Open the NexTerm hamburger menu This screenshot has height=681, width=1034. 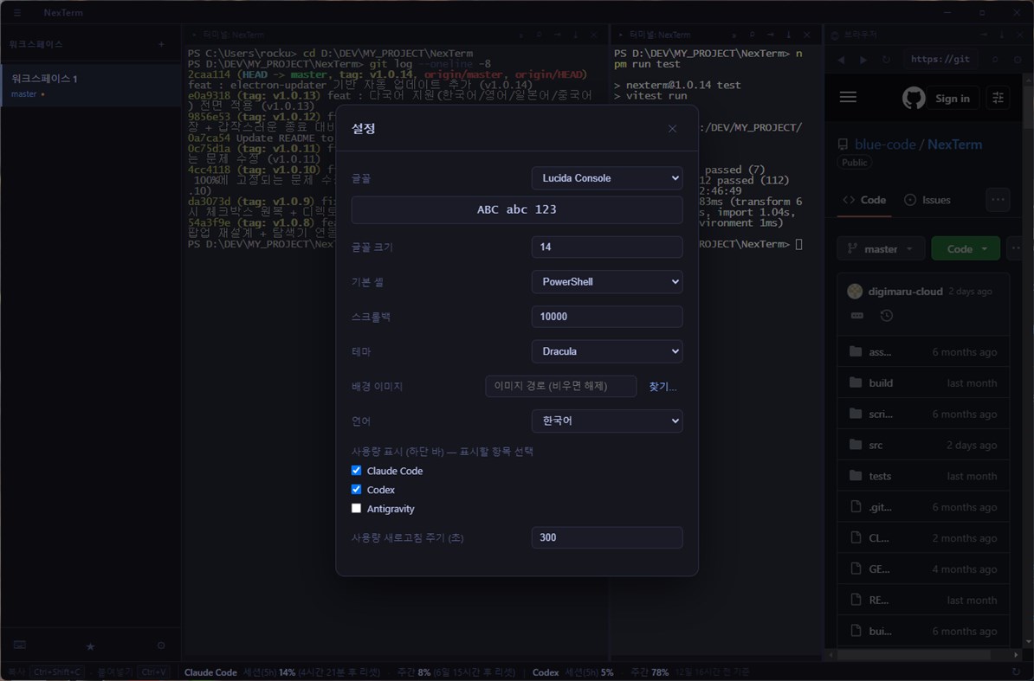coord(17,12)
